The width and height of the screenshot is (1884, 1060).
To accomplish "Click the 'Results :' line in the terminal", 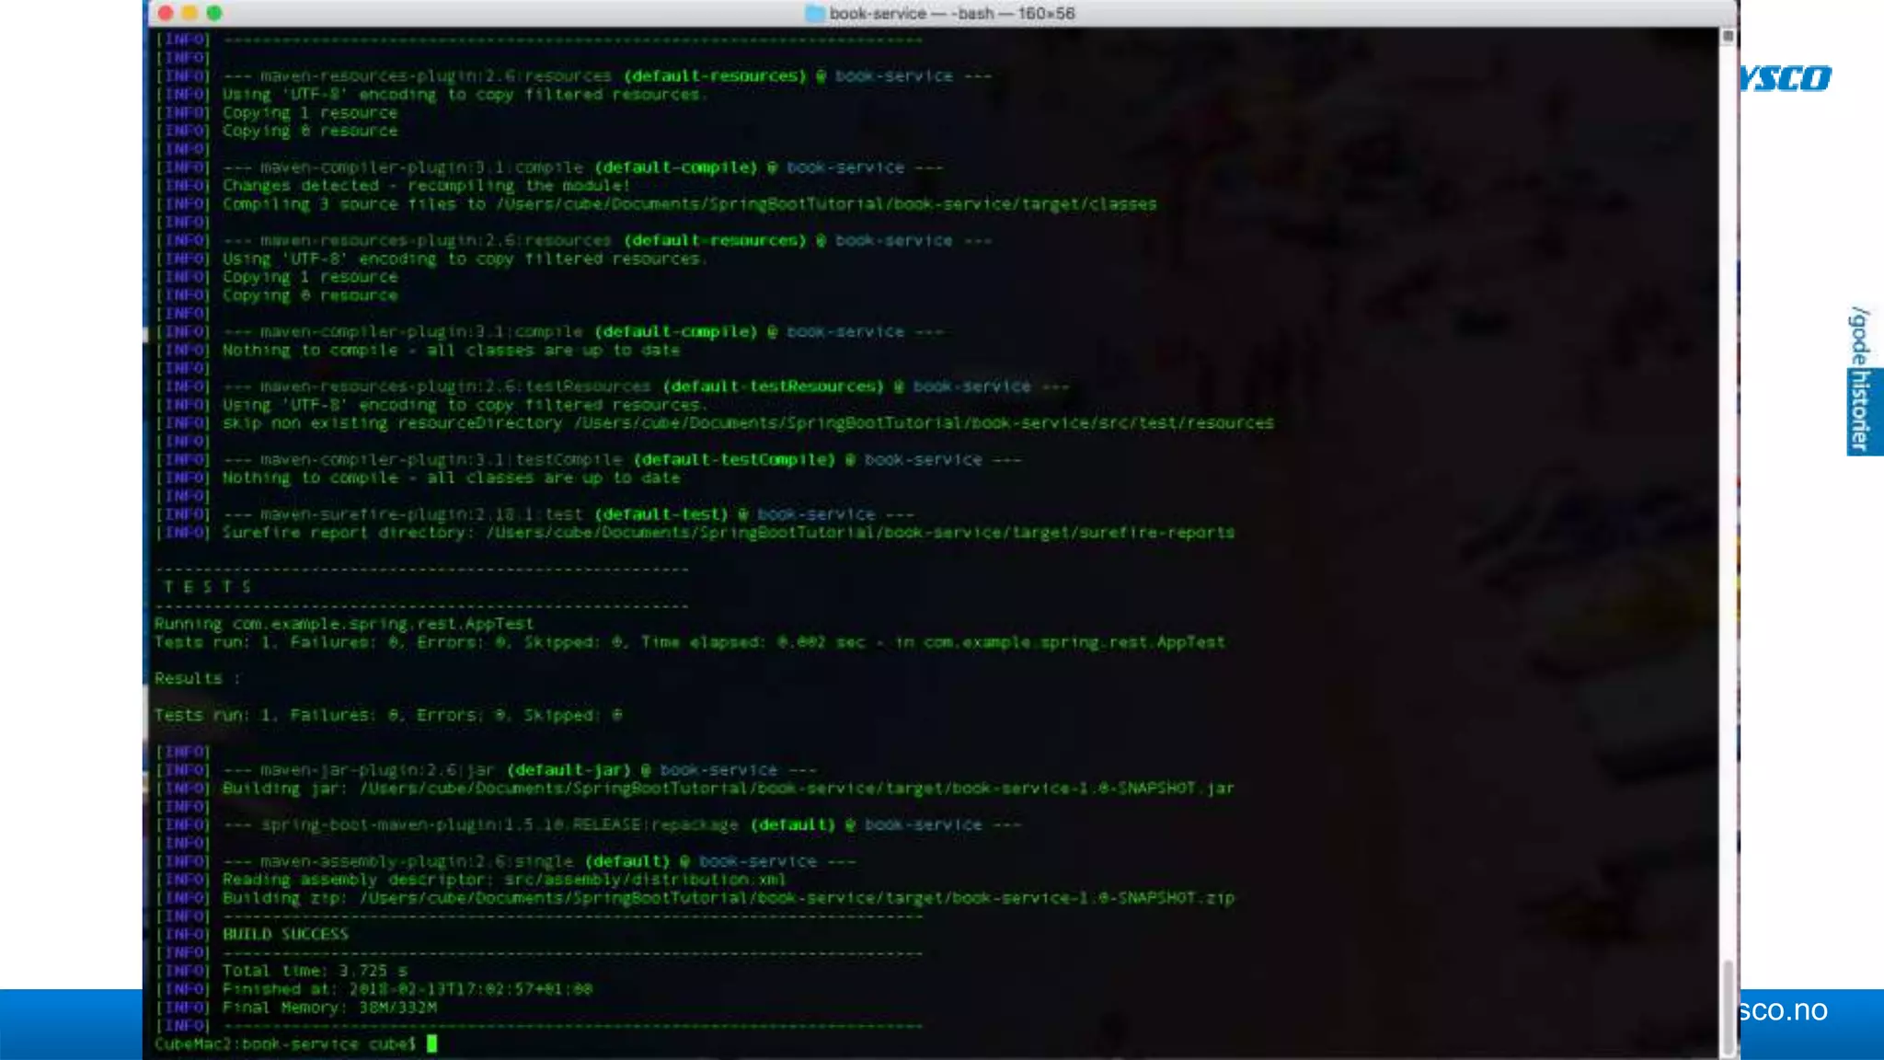I will 196,678.
